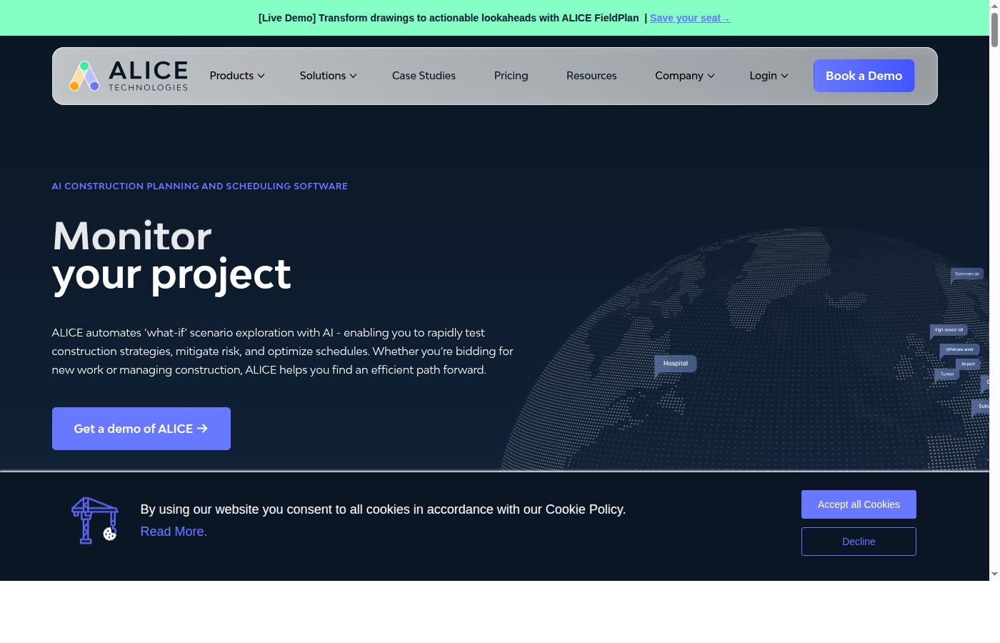Select the Airport label on globe

click(968, 364)
